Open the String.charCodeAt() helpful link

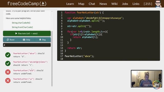[x=21, y=23]
